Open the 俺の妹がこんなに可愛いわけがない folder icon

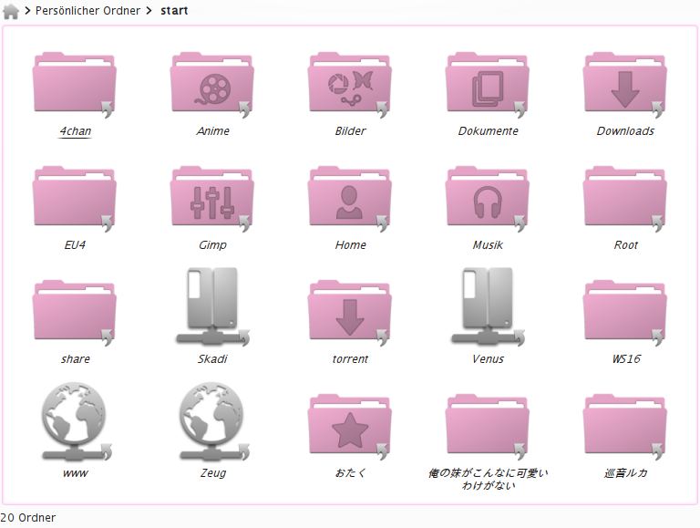(488, 426)
